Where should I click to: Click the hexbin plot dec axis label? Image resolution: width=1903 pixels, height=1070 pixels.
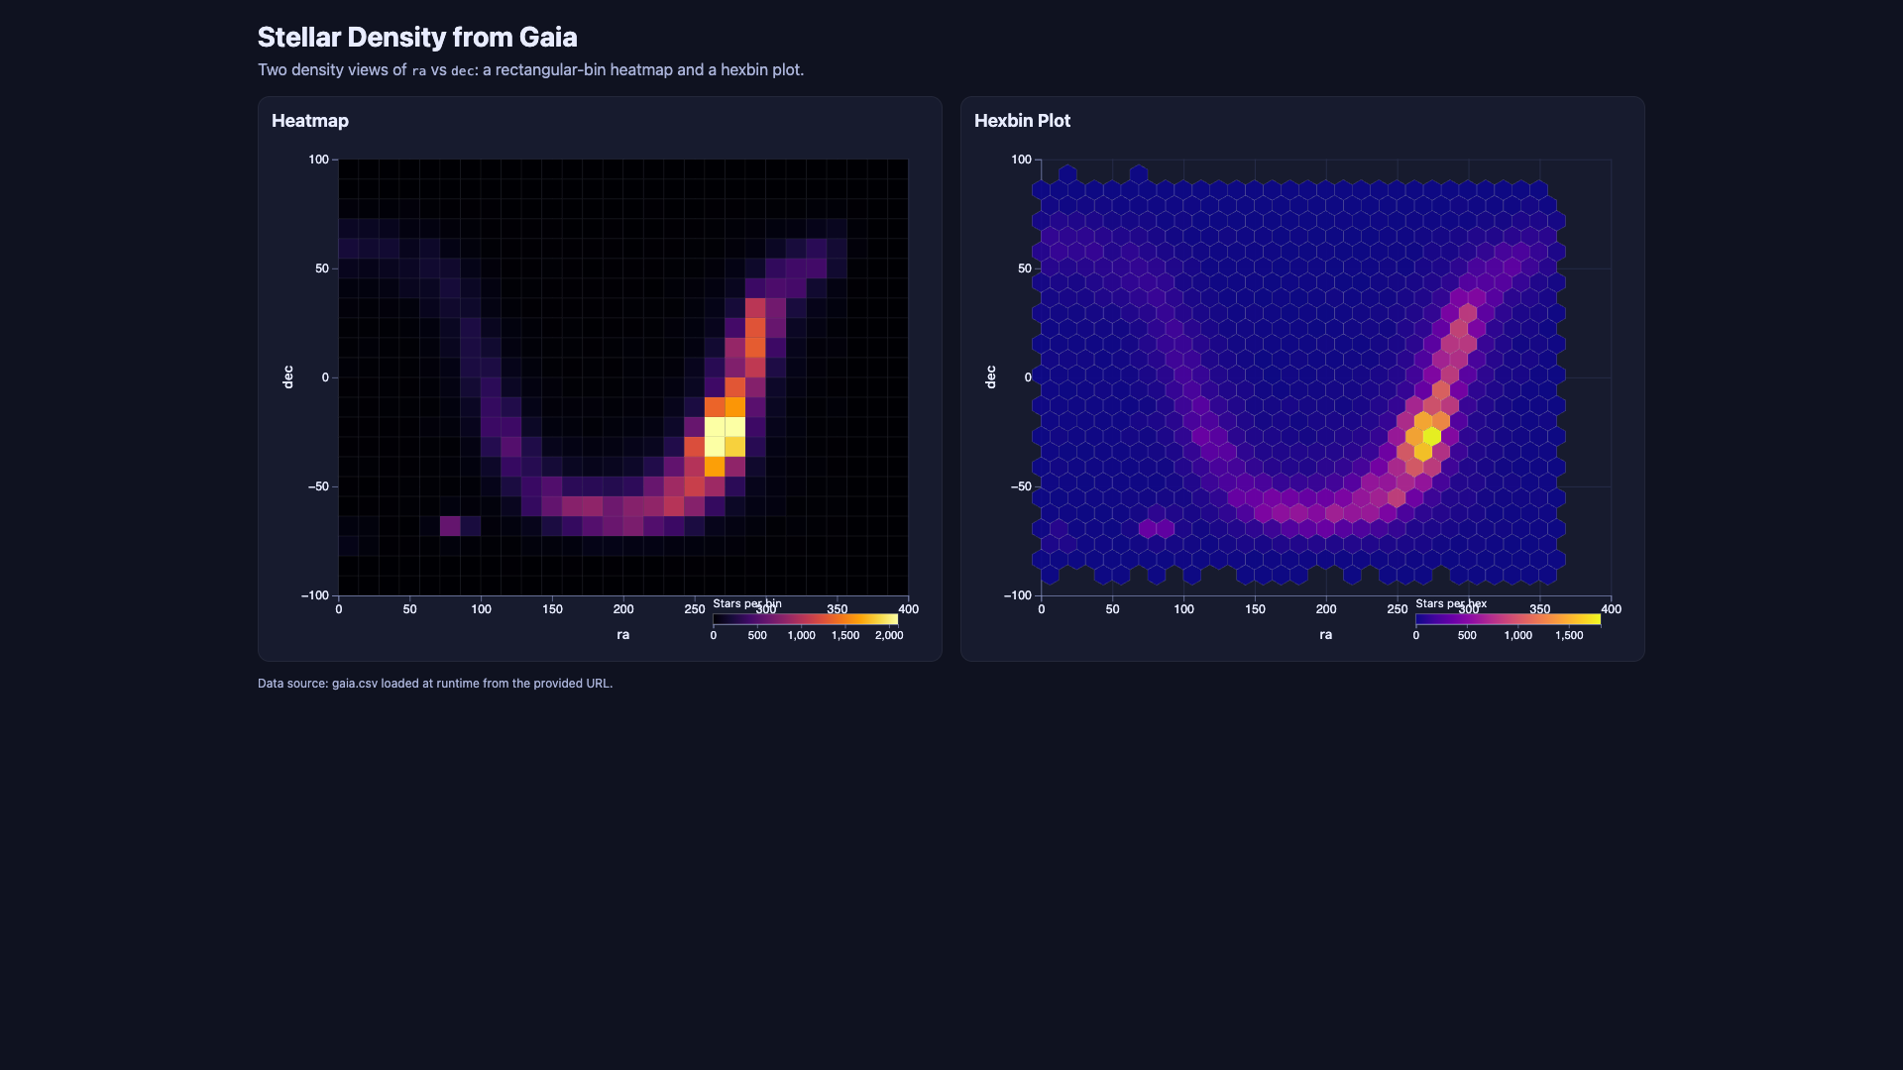click(x=990, y=377)
